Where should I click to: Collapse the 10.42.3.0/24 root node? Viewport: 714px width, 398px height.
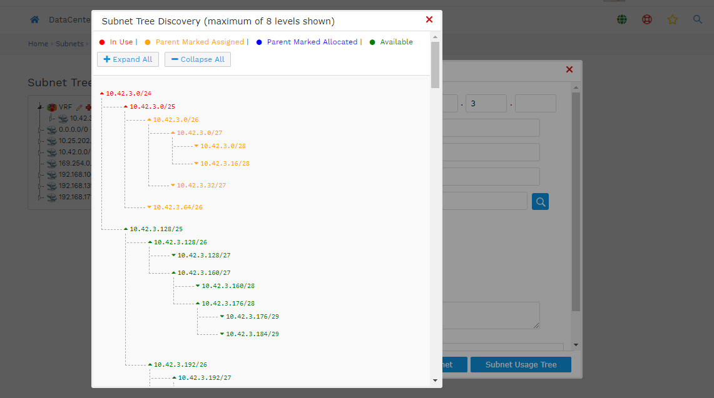point(102,94)
